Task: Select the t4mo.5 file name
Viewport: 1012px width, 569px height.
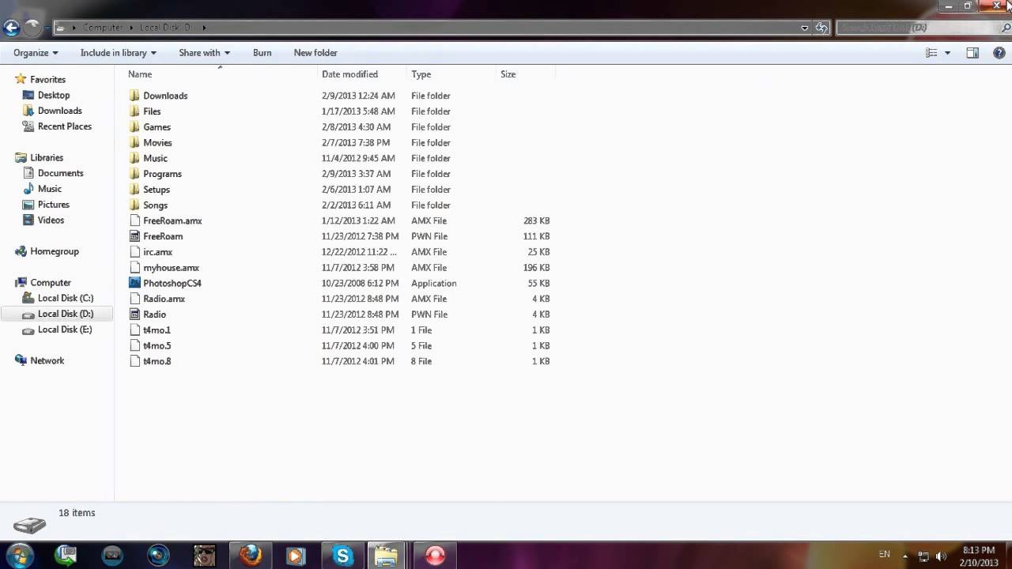Action: point(157,346)
